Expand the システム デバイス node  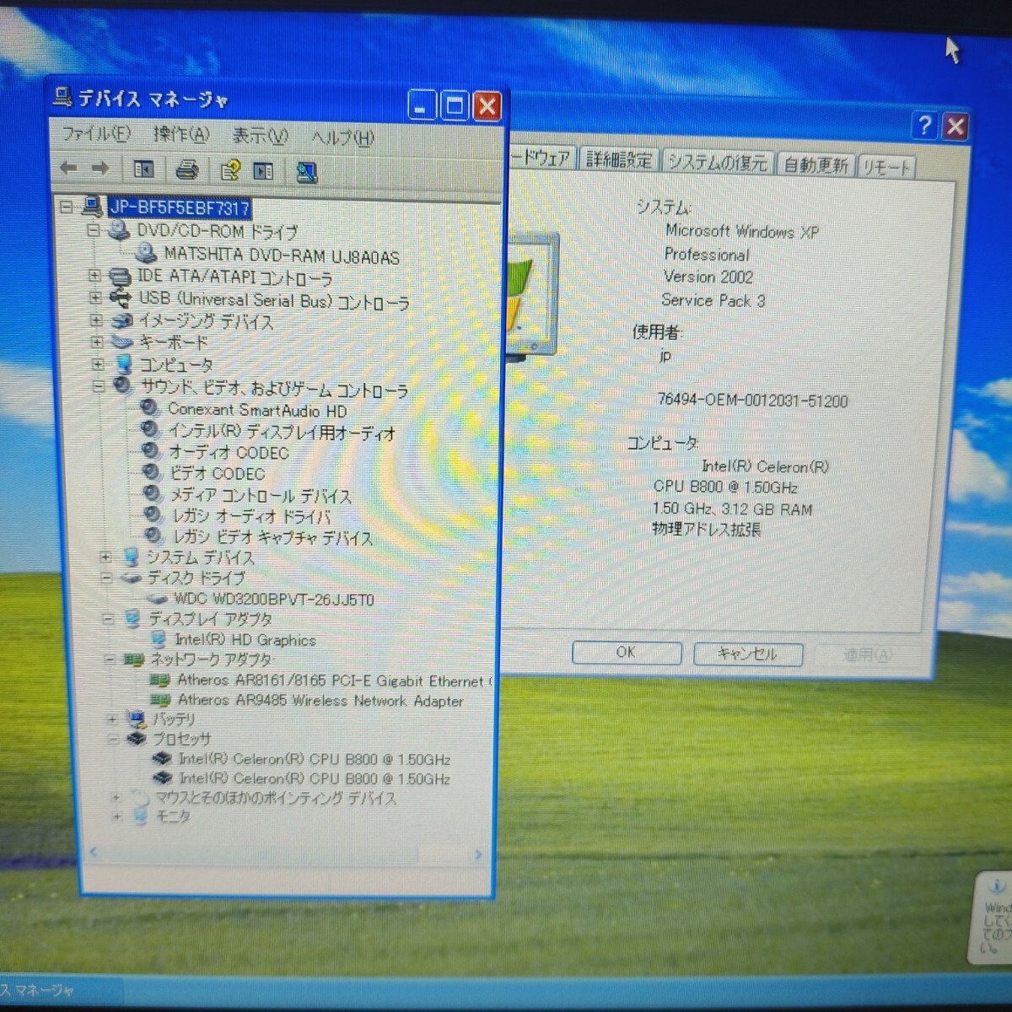click(x=105, y=557)
